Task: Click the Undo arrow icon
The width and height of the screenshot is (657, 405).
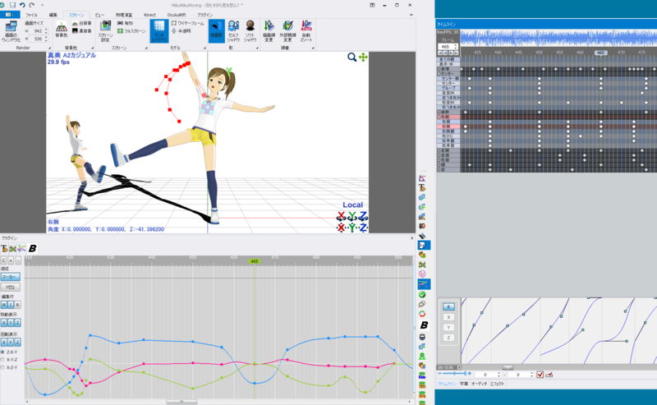Action: click(23, 5)
